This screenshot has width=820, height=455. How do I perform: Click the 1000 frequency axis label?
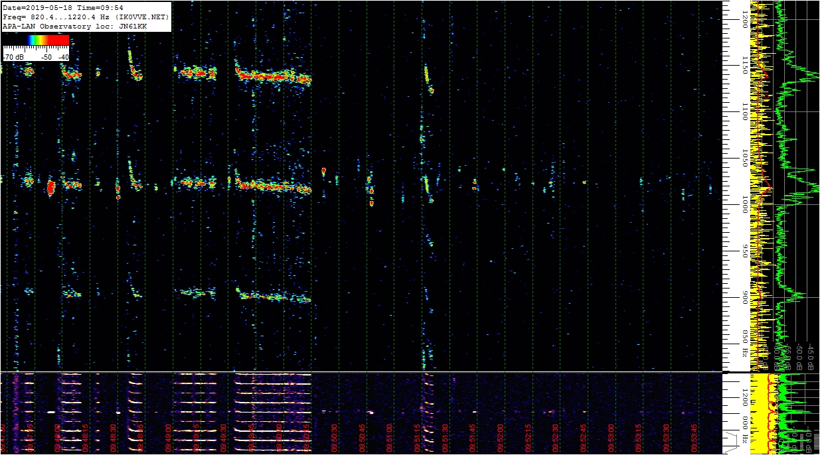tap(745, 204)
